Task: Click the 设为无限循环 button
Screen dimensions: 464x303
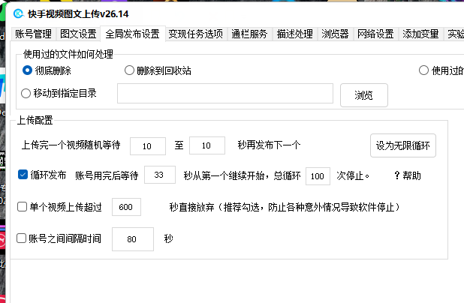Action: coord(403,145)
